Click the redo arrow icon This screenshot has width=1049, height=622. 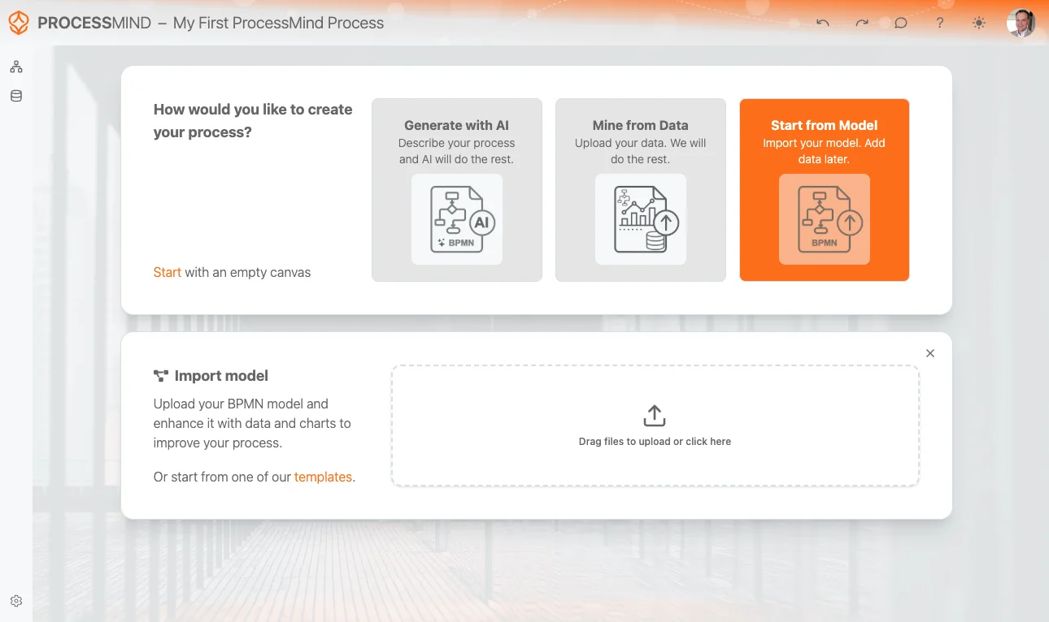click(x=862, y=23)
